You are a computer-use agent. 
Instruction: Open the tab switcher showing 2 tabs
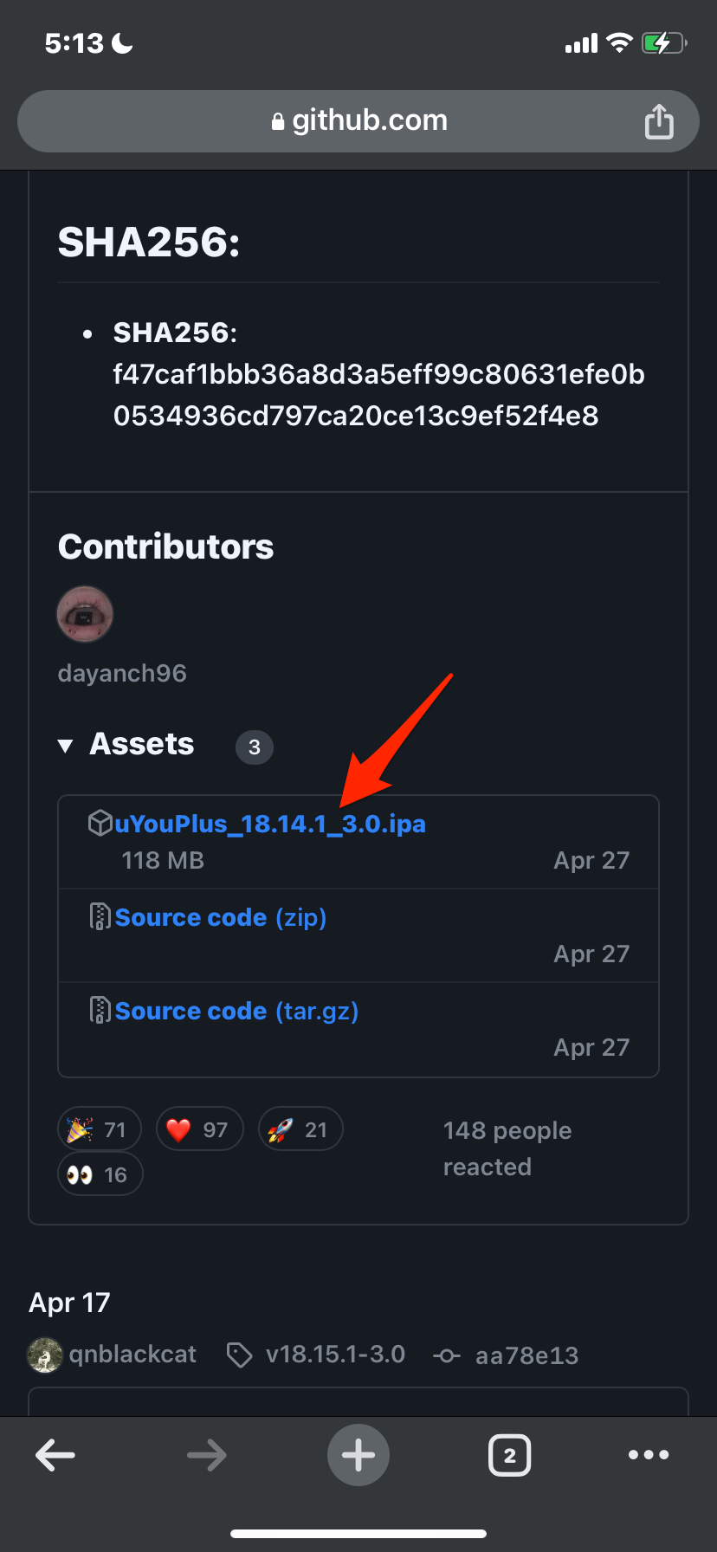tap(510, 1455)
